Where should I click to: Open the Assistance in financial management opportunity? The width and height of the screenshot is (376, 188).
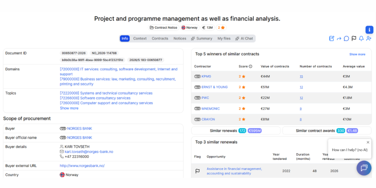tap(234, 171)
